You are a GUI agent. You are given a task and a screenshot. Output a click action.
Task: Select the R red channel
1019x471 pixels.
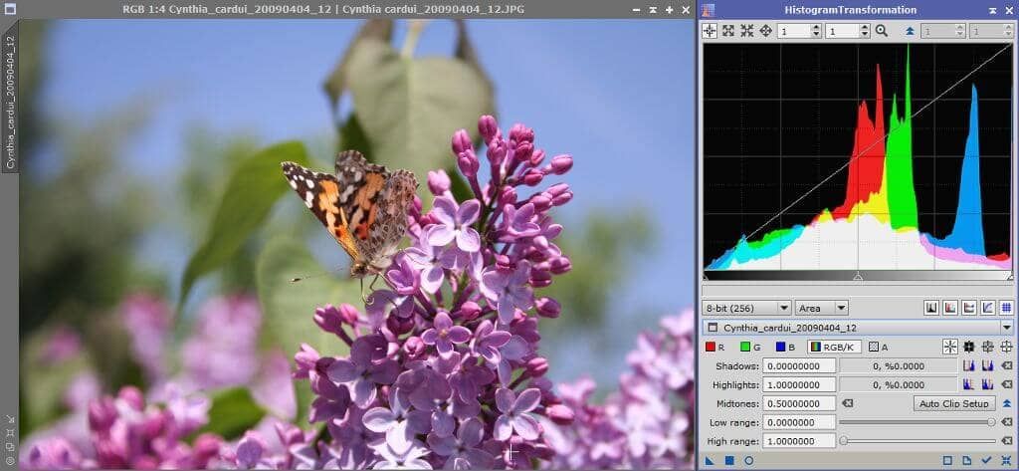[714, 348]
